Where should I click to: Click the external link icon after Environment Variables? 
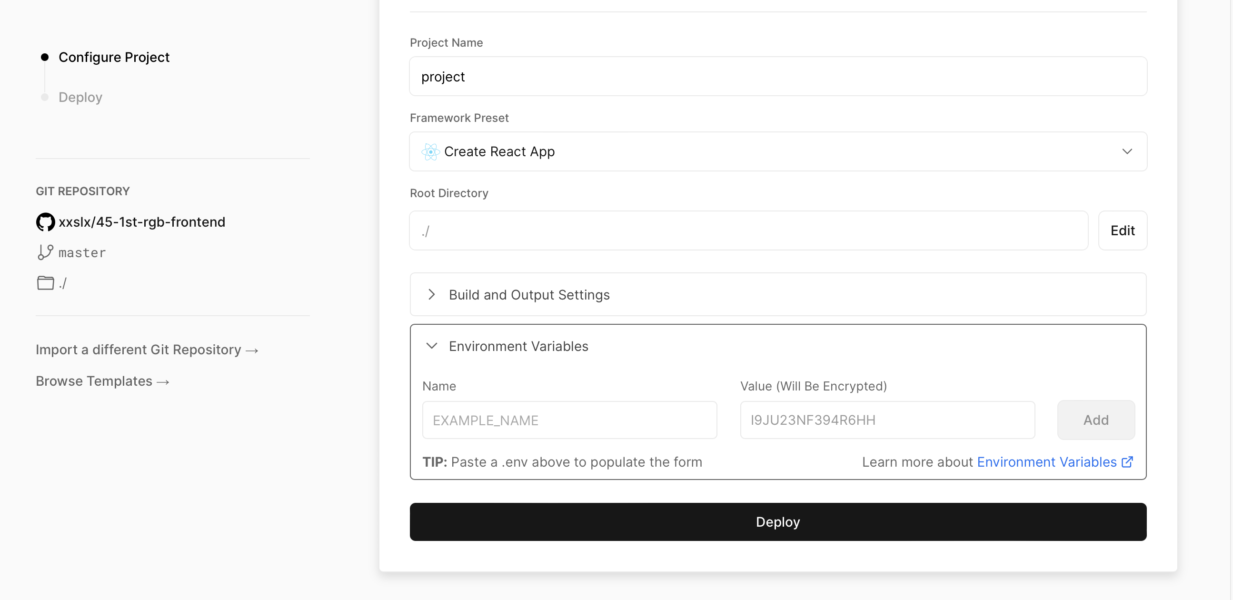coord(1127,462)
